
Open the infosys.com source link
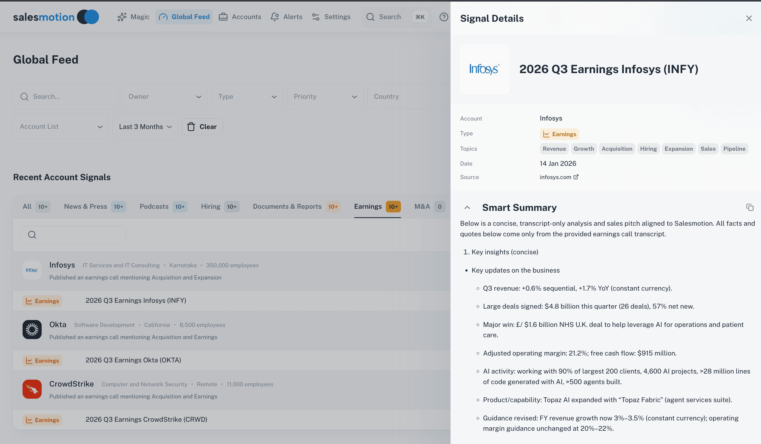[559, 177]
